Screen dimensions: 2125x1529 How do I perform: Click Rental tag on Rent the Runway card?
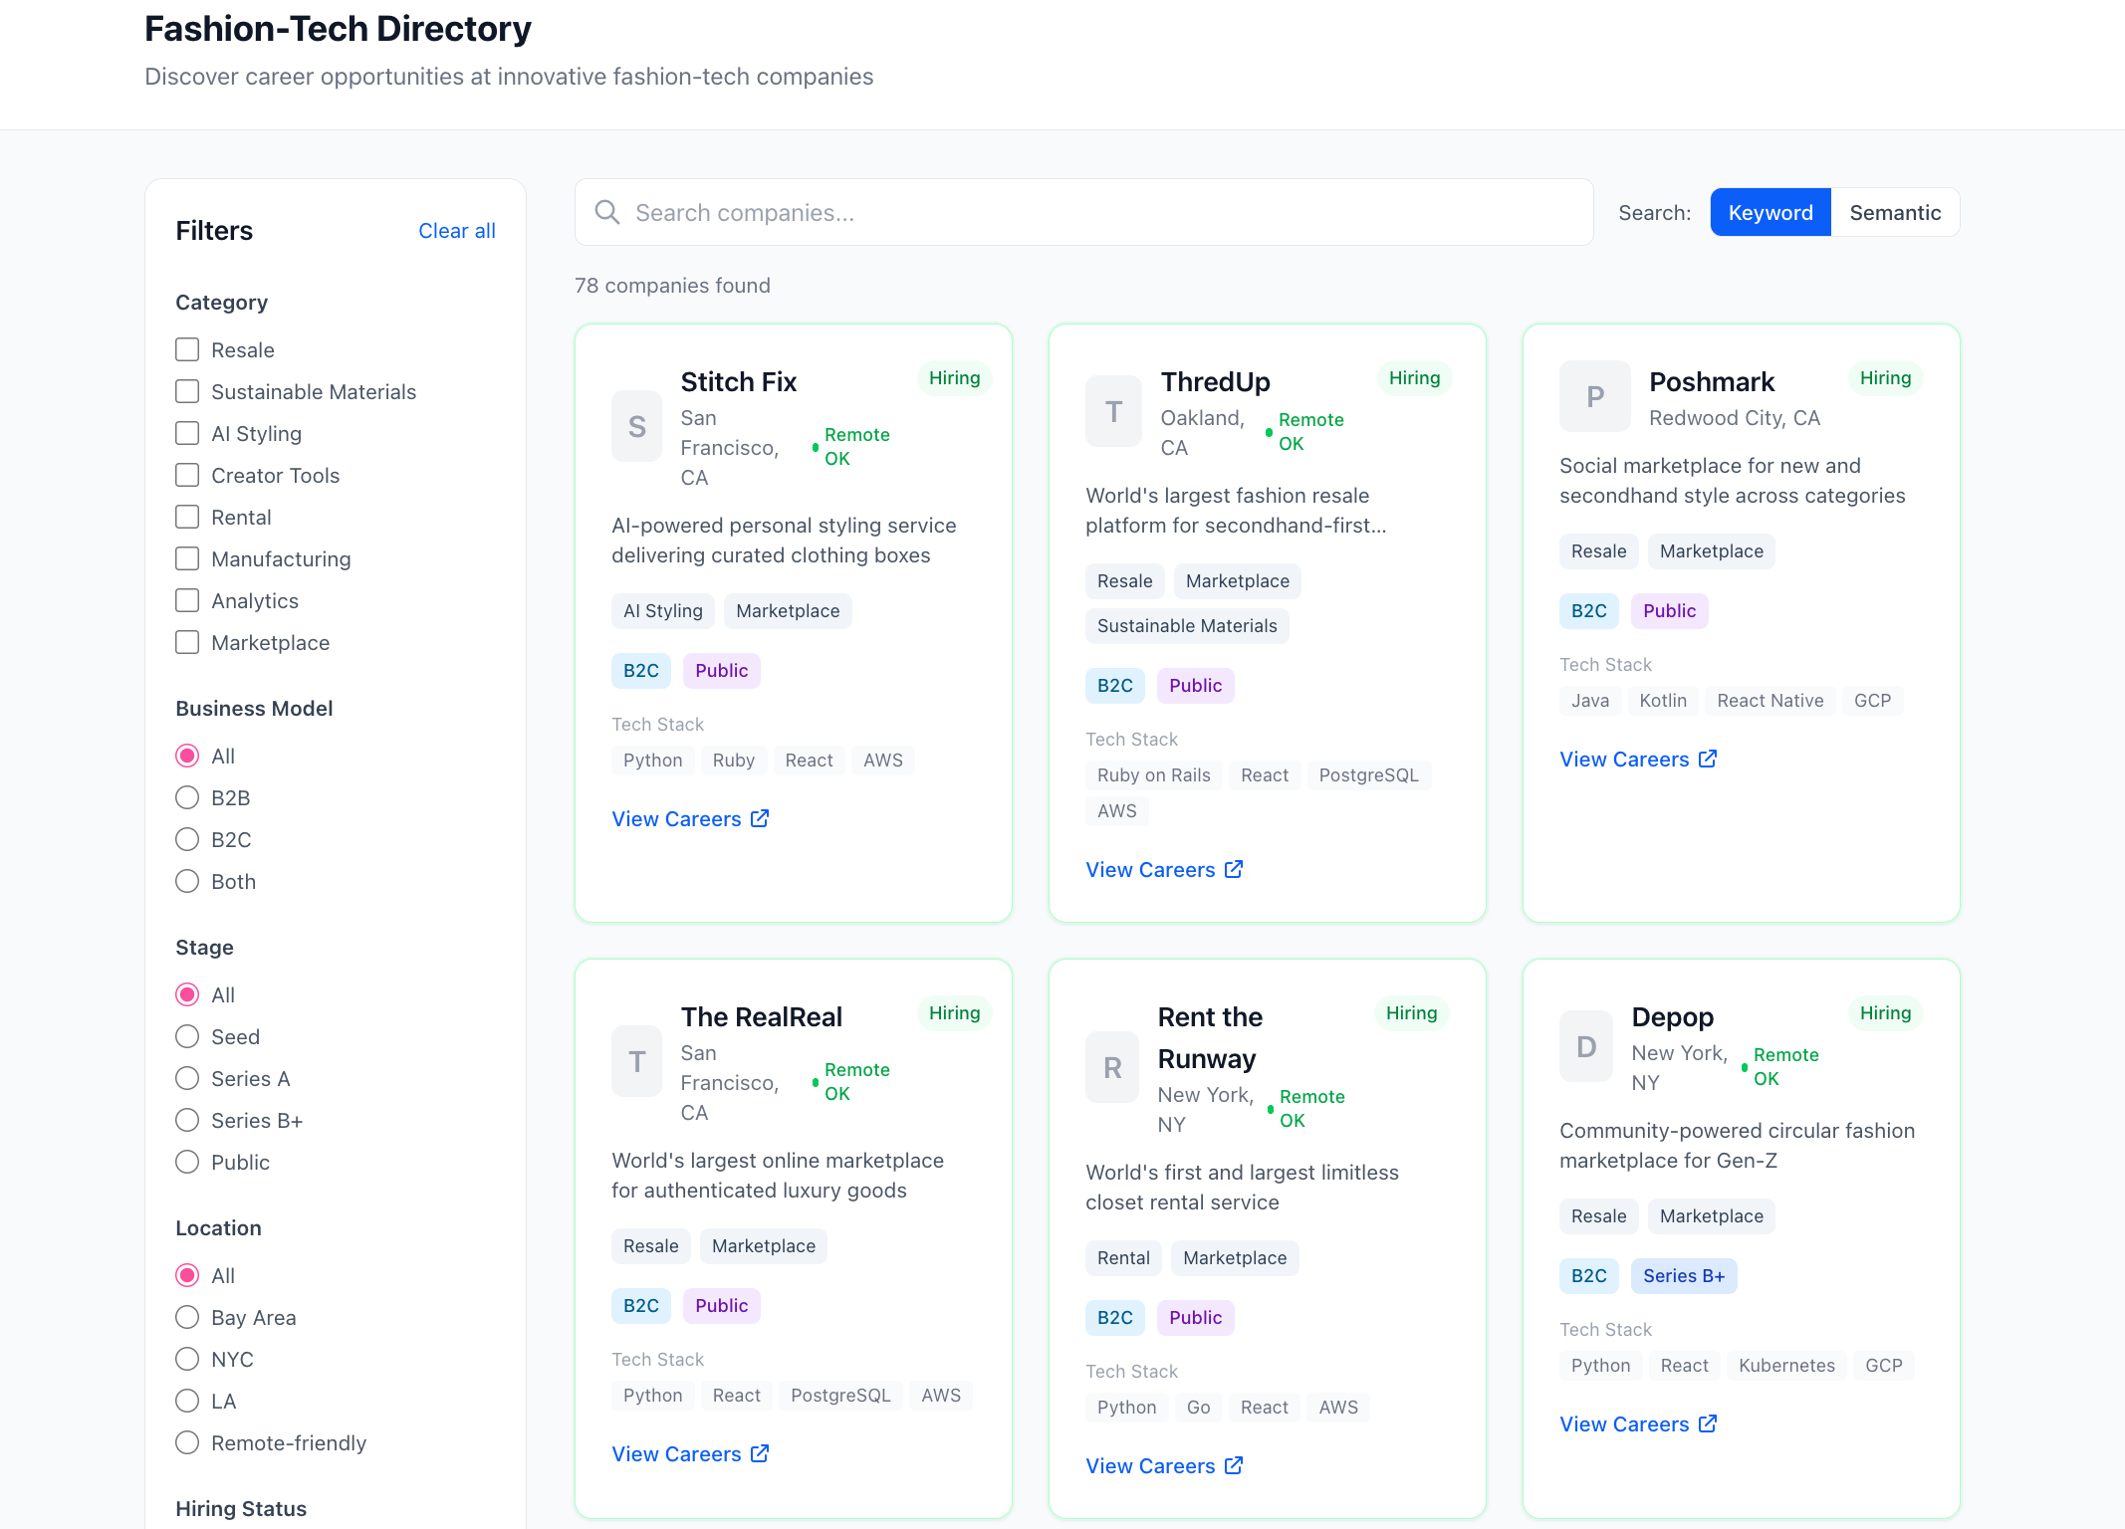(x=1122, y=1257)
